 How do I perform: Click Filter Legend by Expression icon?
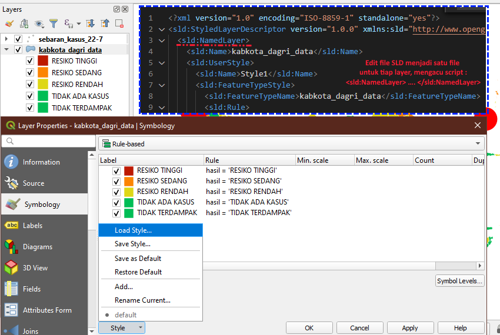point(68,24)
